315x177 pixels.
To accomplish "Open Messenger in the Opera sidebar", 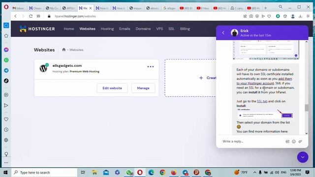I will 6,50.
